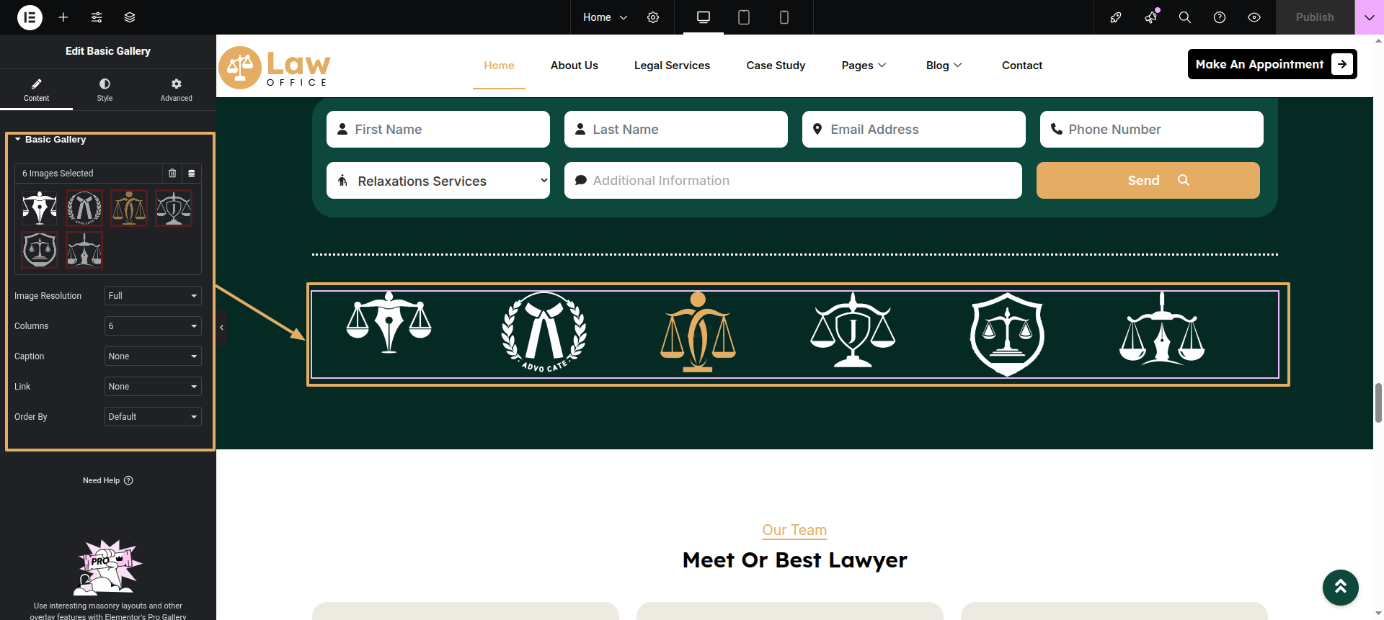This screenshot has width=1384, height=620.
Task: Open the Columns dropdown
Action: click(x=152, y=326)
